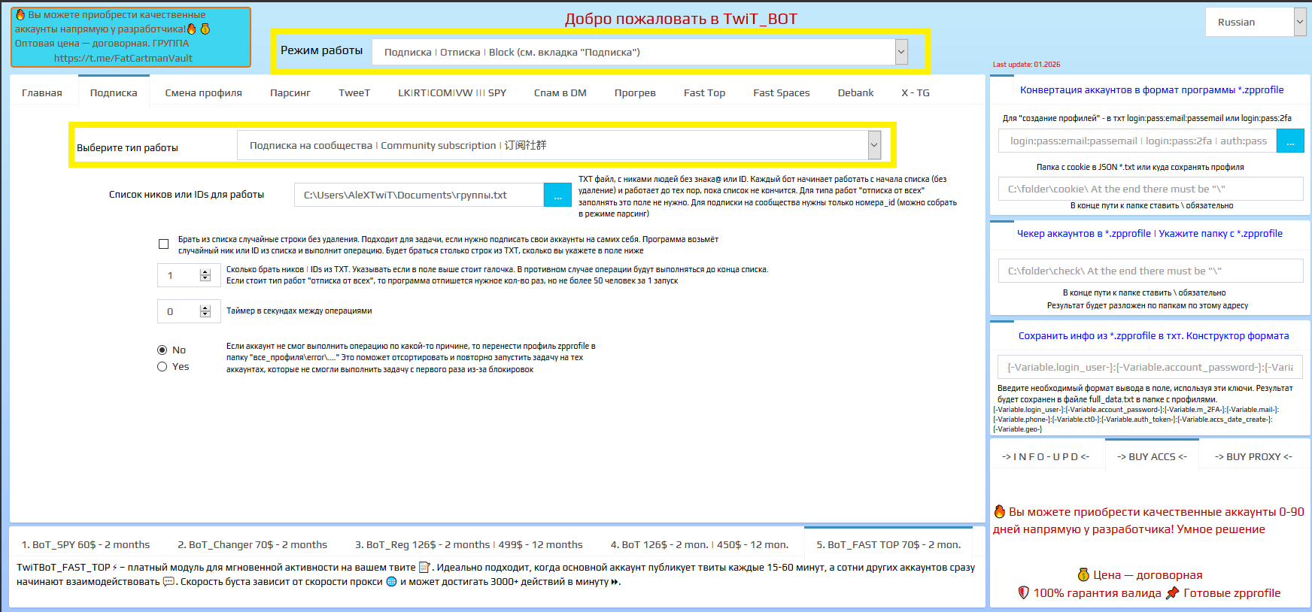This screenshot has height=612, width=1312.
Task: Click the C:\folder\cookie\ path input field
Action: [1151, 189]
